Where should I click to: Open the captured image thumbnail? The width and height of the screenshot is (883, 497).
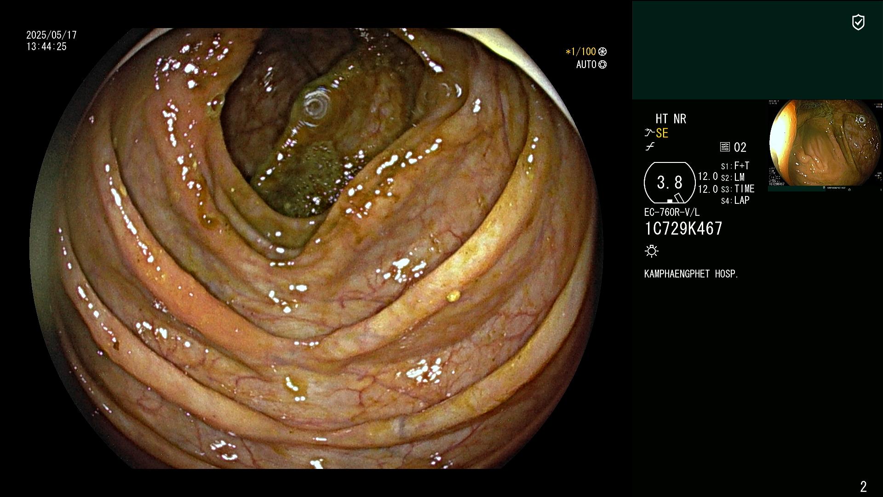[x=825, y=145]
